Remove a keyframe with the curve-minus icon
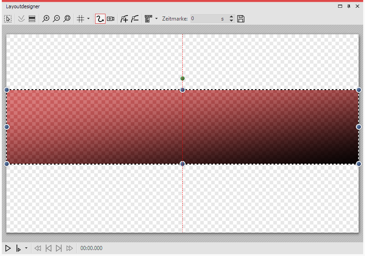365x256 pixels. pos(135,19)
